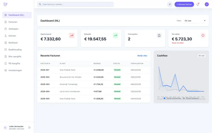212x133 pixels.
Task: Click the Btw-aangifte file icon
Action: [x=6, y=56]
